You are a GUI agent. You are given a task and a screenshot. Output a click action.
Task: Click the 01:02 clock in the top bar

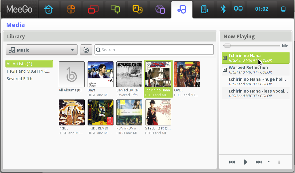(262, 9)
